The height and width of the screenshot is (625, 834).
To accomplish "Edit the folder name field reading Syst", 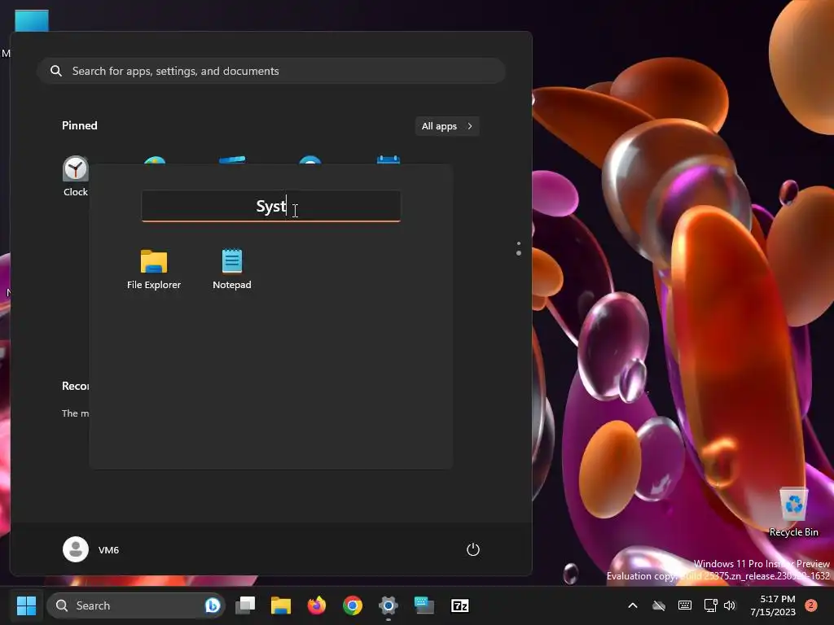I will click(270, 206).
